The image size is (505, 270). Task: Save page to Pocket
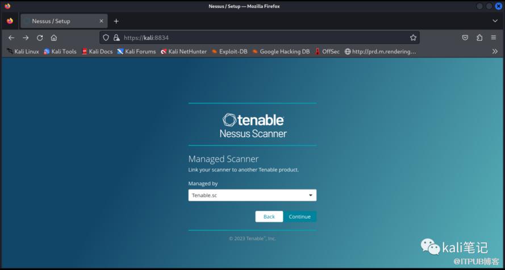(x=465, y=38)
